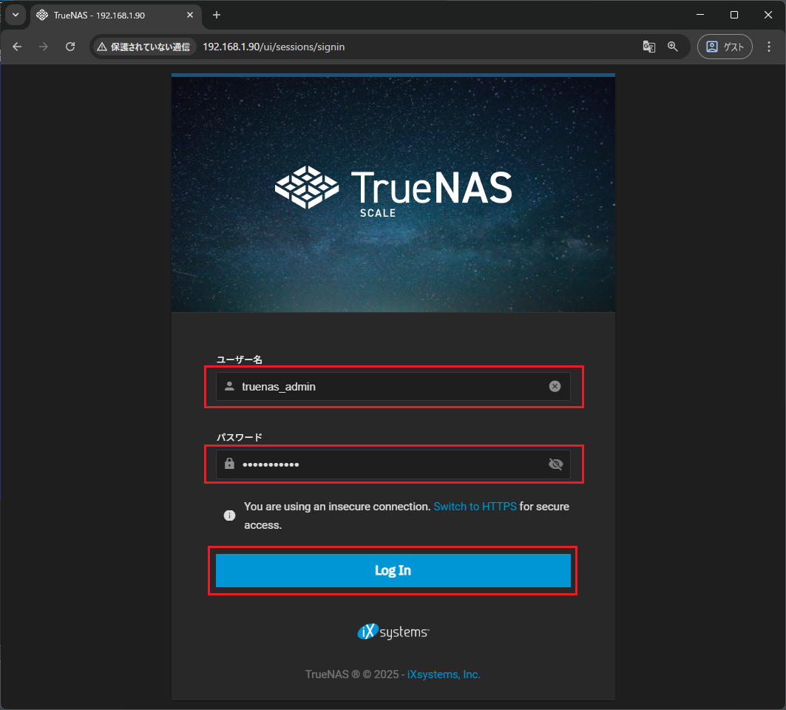786x710 pixels.
Task: Minimize the browser window
Action: [x=700, y=15]
